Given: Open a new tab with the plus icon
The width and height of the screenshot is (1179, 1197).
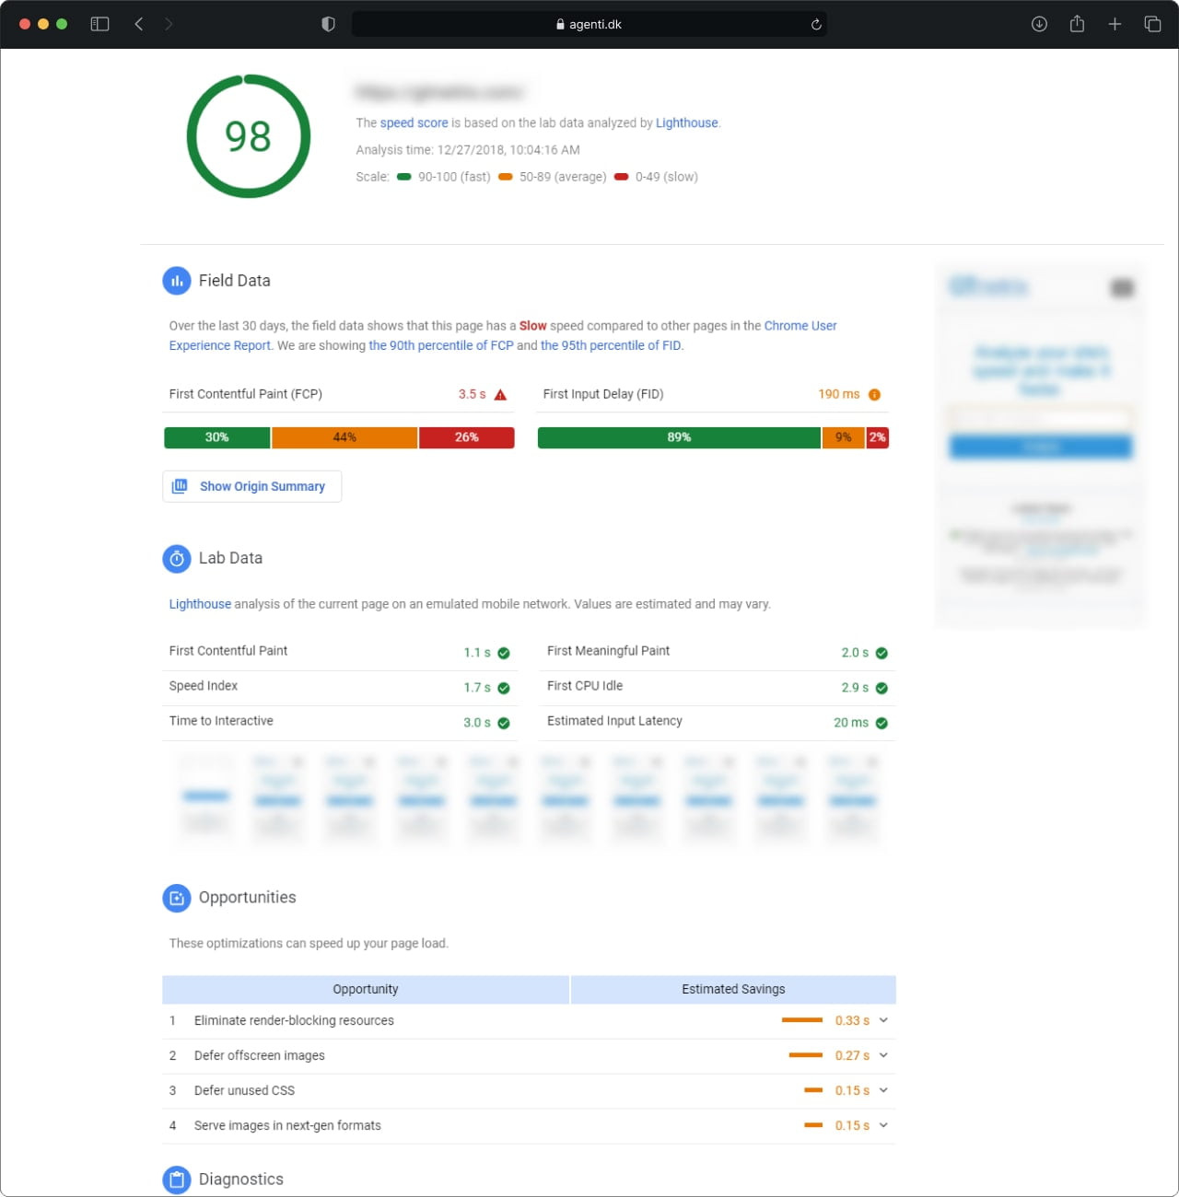Looking at the screenshot, I should 1115,24.
